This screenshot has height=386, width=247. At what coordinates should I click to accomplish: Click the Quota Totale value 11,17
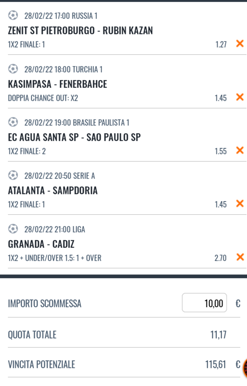click(218, 335)
